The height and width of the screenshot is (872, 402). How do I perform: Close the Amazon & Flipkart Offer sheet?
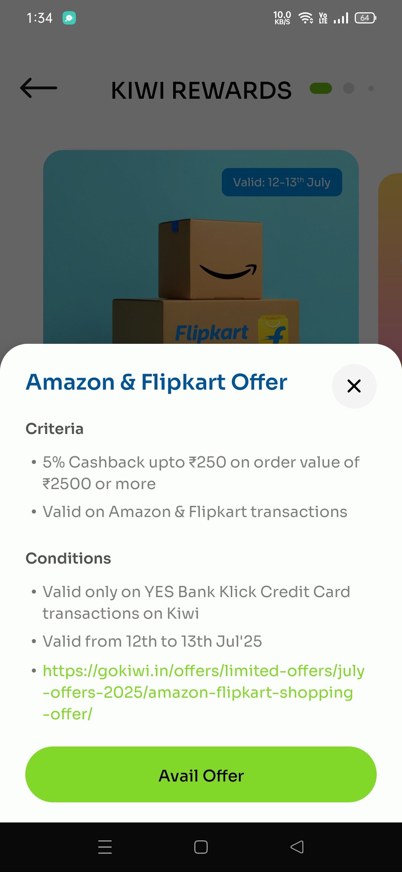click(x=354, y=386)
